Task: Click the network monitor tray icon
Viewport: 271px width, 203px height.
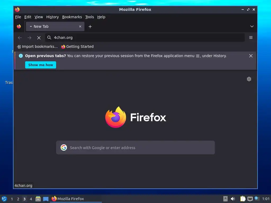Action: coord(250,199)
